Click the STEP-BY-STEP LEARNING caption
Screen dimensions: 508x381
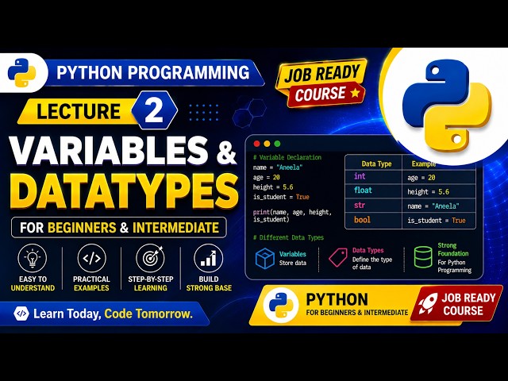click(151, 283)
